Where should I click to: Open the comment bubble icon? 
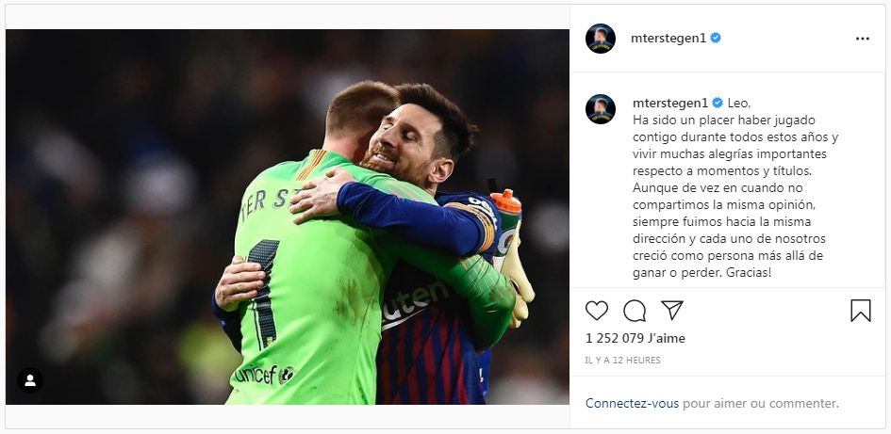click(x=635, y=311)
